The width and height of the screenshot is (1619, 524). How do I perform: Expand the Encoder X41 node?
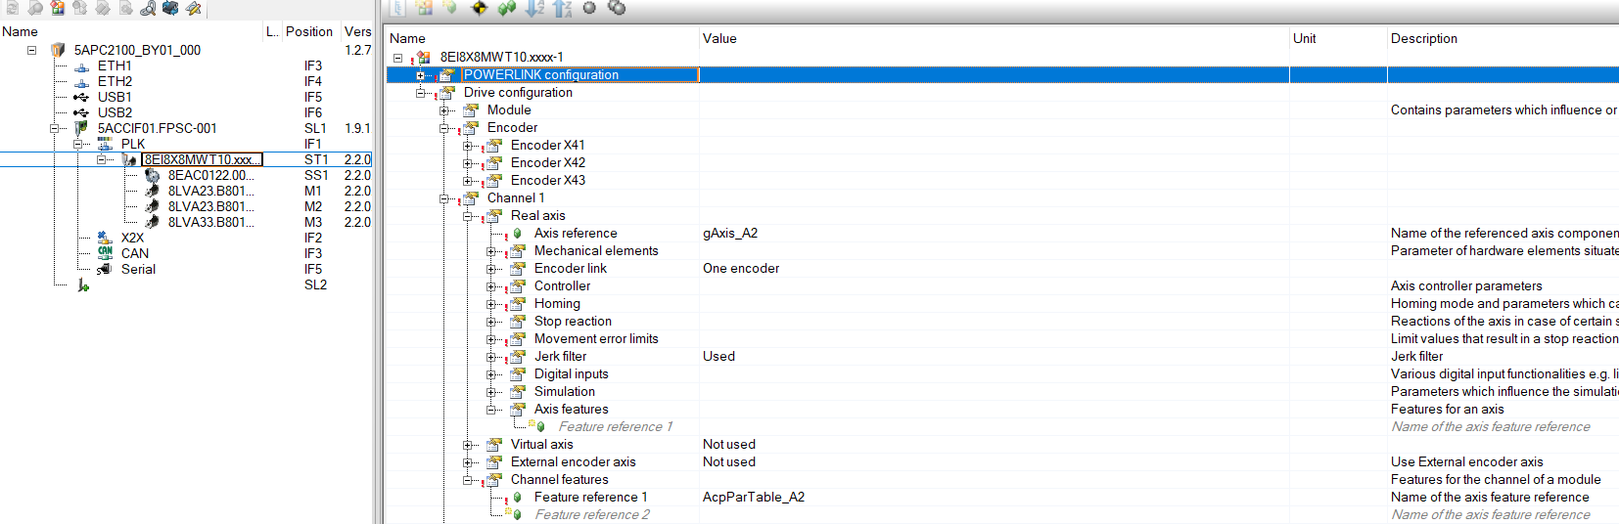point(468,146)
